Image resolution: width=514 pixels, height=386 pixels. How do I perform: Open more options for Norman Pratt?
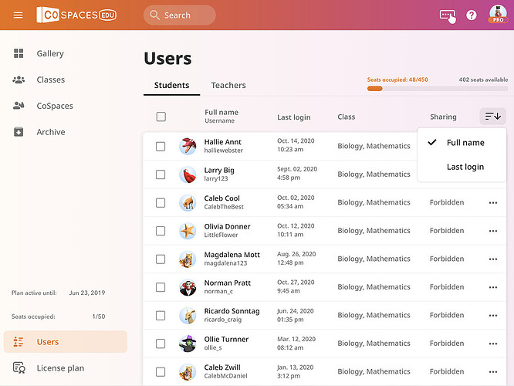tap(493, 287)
